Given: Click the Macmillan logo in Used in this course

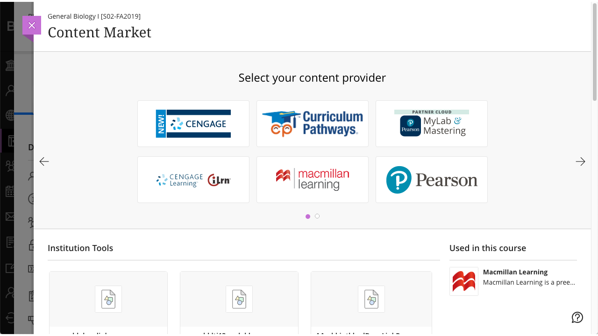Looking at the screenshot, I should coord(464,281).
